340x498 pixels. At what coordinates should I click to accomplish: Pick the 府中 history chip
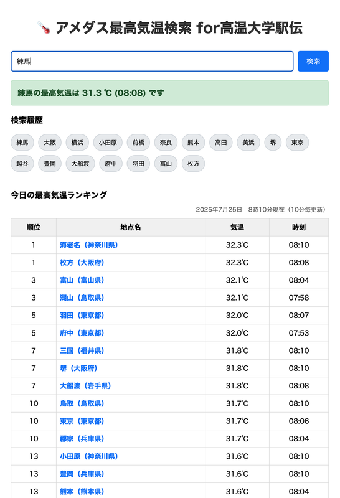[111, 164]
